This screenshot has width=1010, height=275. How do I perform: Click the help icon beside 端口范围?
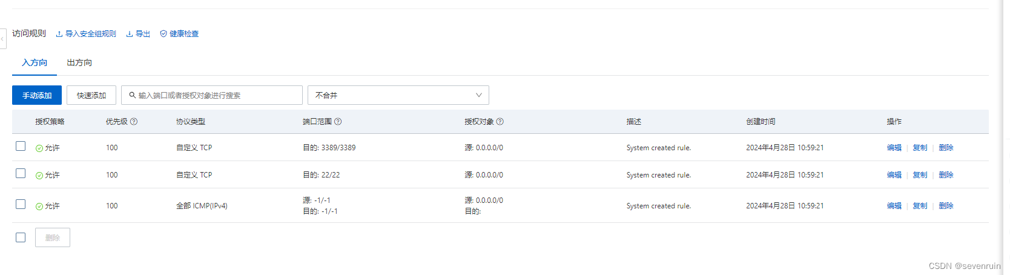[x=338, y=122]
